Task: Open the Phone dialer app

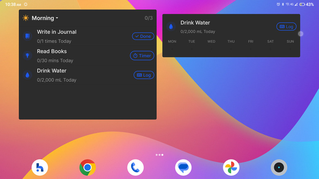Action: click(135, 168)
